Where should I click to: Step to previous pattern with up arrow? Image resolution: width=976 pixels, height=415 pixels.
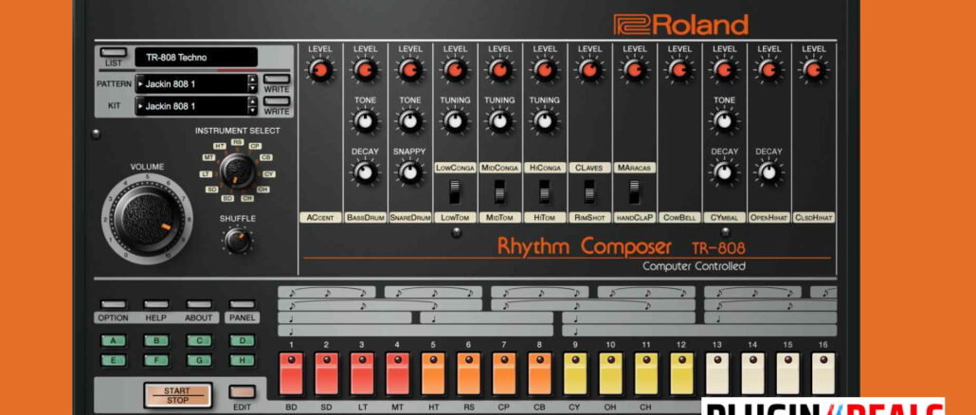click(x=252, y=80)
